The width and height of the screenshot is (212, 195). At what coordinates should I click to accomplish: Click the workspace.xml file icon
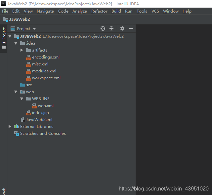pyautogui.click(x=28, y=78)
